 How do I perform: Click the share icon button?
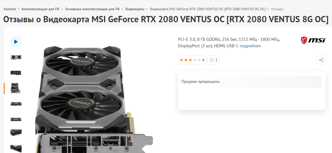point(321,60)
